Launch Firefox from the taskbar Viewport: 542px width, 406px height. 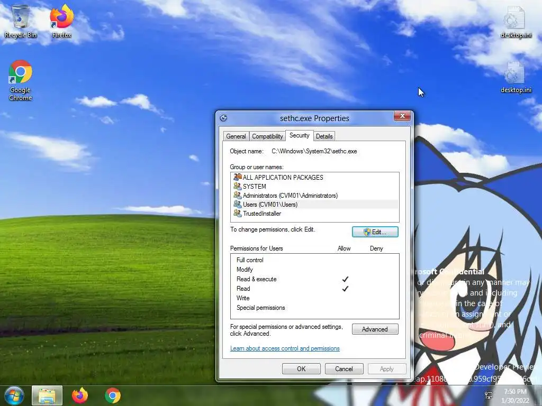(x=80, y=395)
